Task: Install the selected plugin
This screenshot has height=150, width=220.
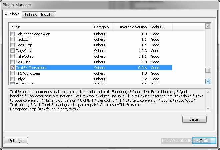Action: [x=194, y=119]
